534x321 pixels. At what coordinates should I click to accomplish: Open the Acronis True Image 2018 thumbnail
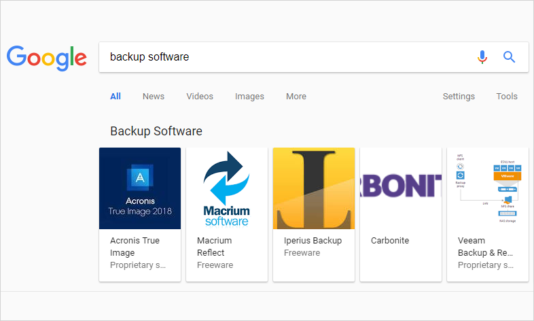coord(140,188)
